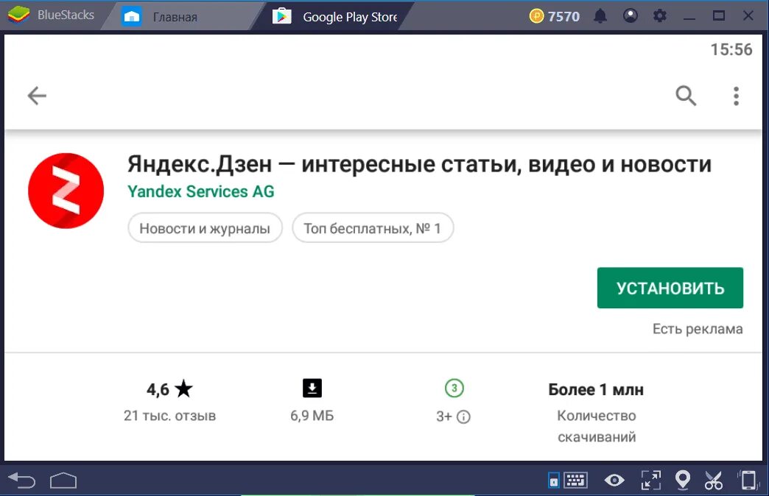Enter fullscreen with the expand icon

651,480
